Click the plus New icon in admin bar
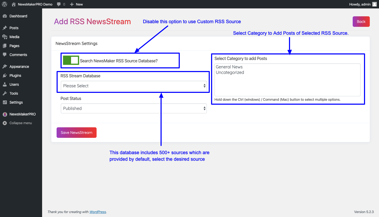Screen dimensions: 379x217 (x=72, y=4)
